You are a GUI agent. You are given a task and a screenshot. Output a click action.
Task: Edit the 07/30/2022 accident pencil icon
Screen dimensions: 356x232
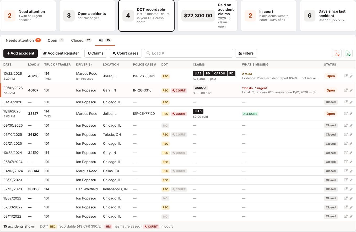pyautogui.click(x=351, y=207)
